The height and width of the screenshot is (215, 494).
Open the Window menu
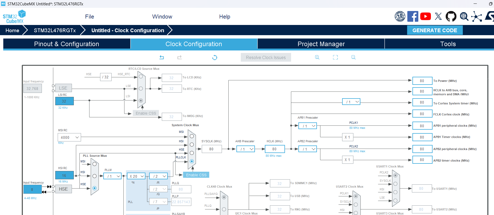point(162,17)
